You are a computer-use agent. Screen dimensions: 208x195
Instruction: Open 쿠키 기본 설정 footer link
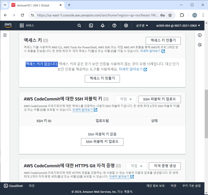click(x=191, y=186)
